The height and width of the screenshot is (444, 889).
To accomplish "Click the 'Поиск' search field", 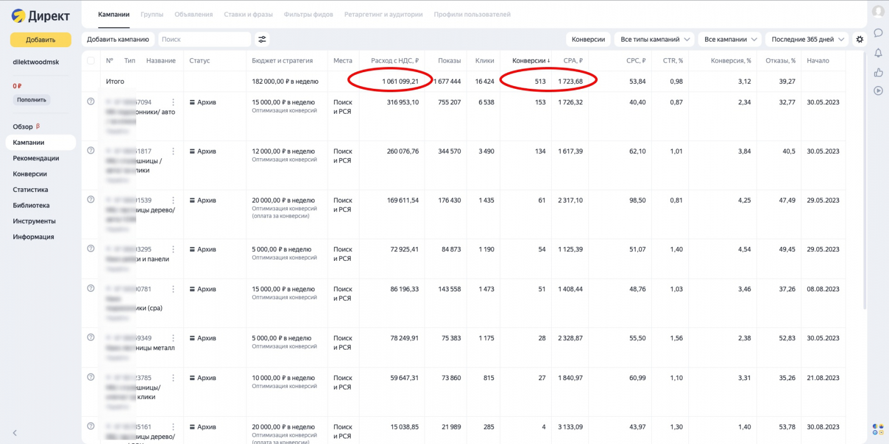I will point(204,39).
